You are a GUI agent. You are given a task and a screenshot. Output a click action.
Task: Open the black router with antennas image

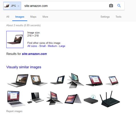point(110,99)
